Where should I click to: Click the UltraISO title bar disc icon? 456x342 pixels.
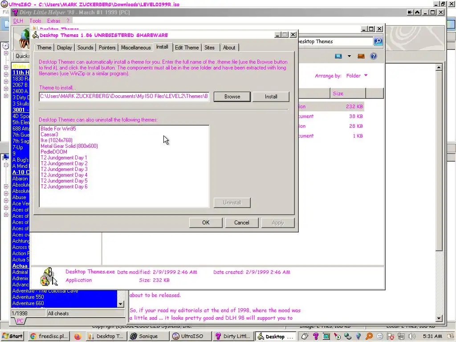(x=4, y=4)
